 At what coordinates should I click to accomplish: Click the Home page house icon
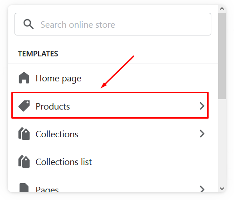[x=24, y=78]
